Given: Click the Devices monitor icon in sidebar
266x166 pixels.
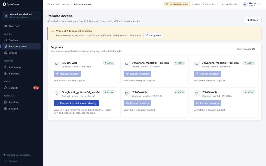Looking at the screenshot, I should 5,40.
